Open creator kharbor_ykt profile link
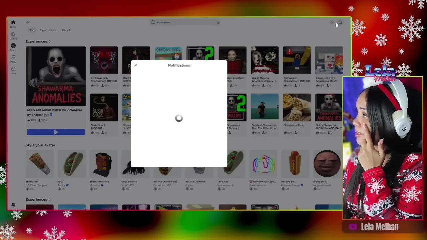 tap(40, 115)
